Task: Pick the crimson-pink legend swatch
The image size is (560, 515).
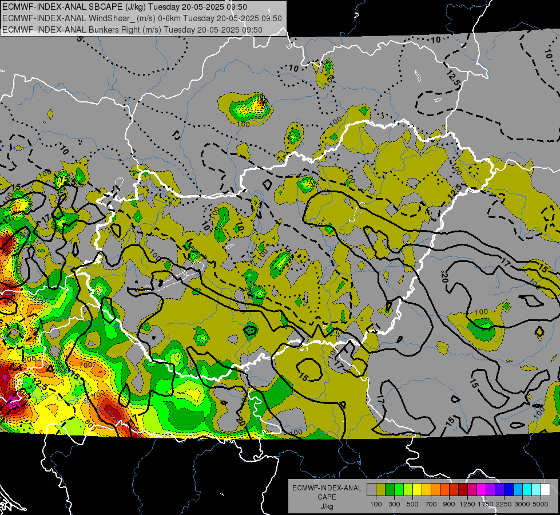Action: point(472,490)
